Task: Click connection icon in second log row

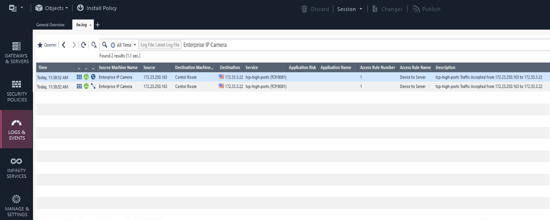Action: [93, 86]
